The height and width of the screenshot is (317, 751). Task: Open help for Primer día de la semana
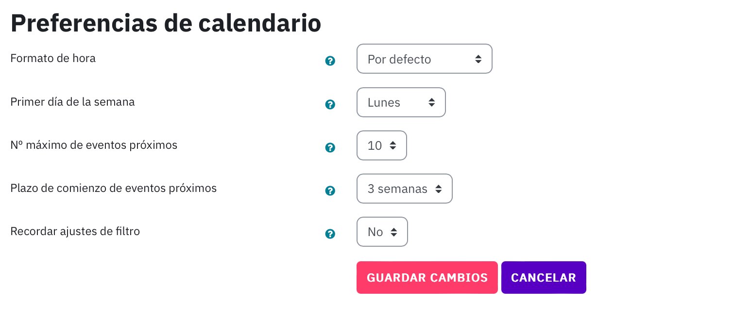point(330,104)
